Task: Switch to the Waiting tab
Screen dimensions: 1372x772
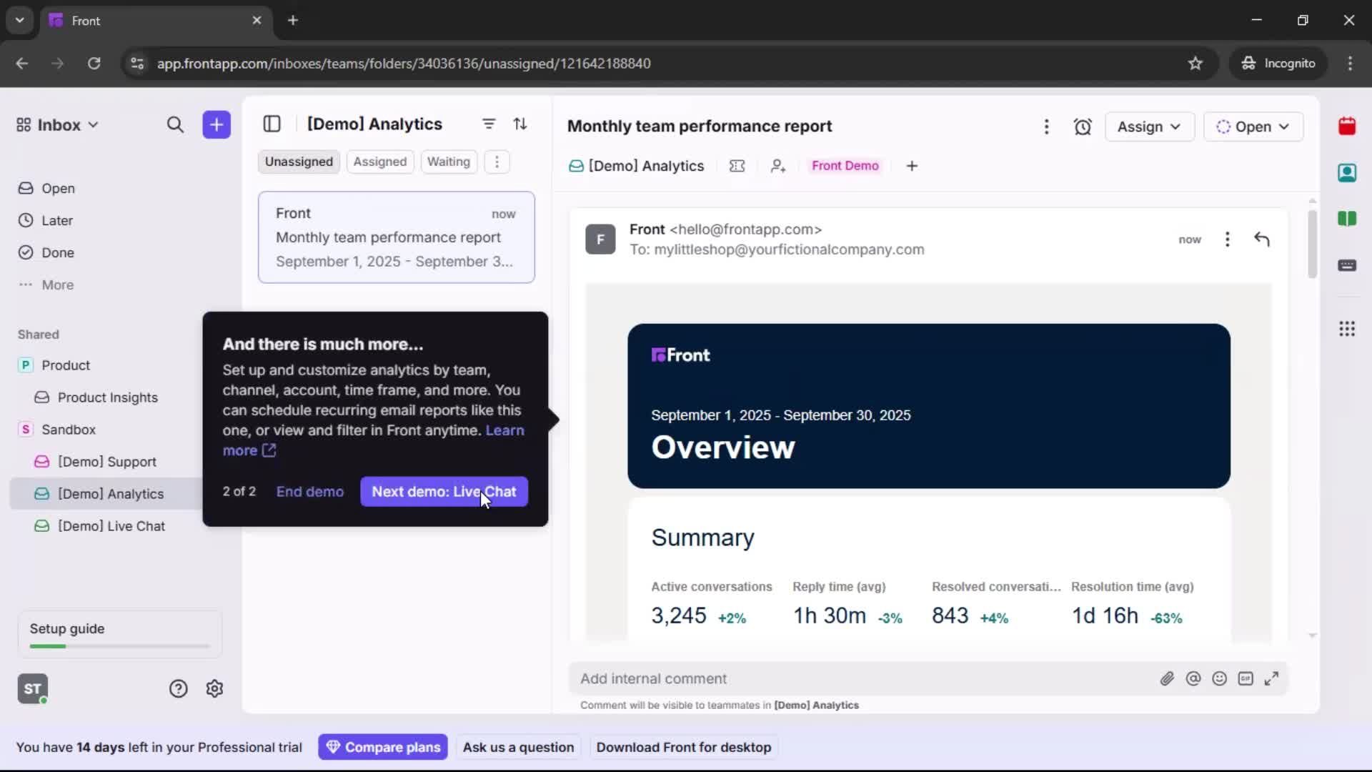Action: (x=449, y=162)
